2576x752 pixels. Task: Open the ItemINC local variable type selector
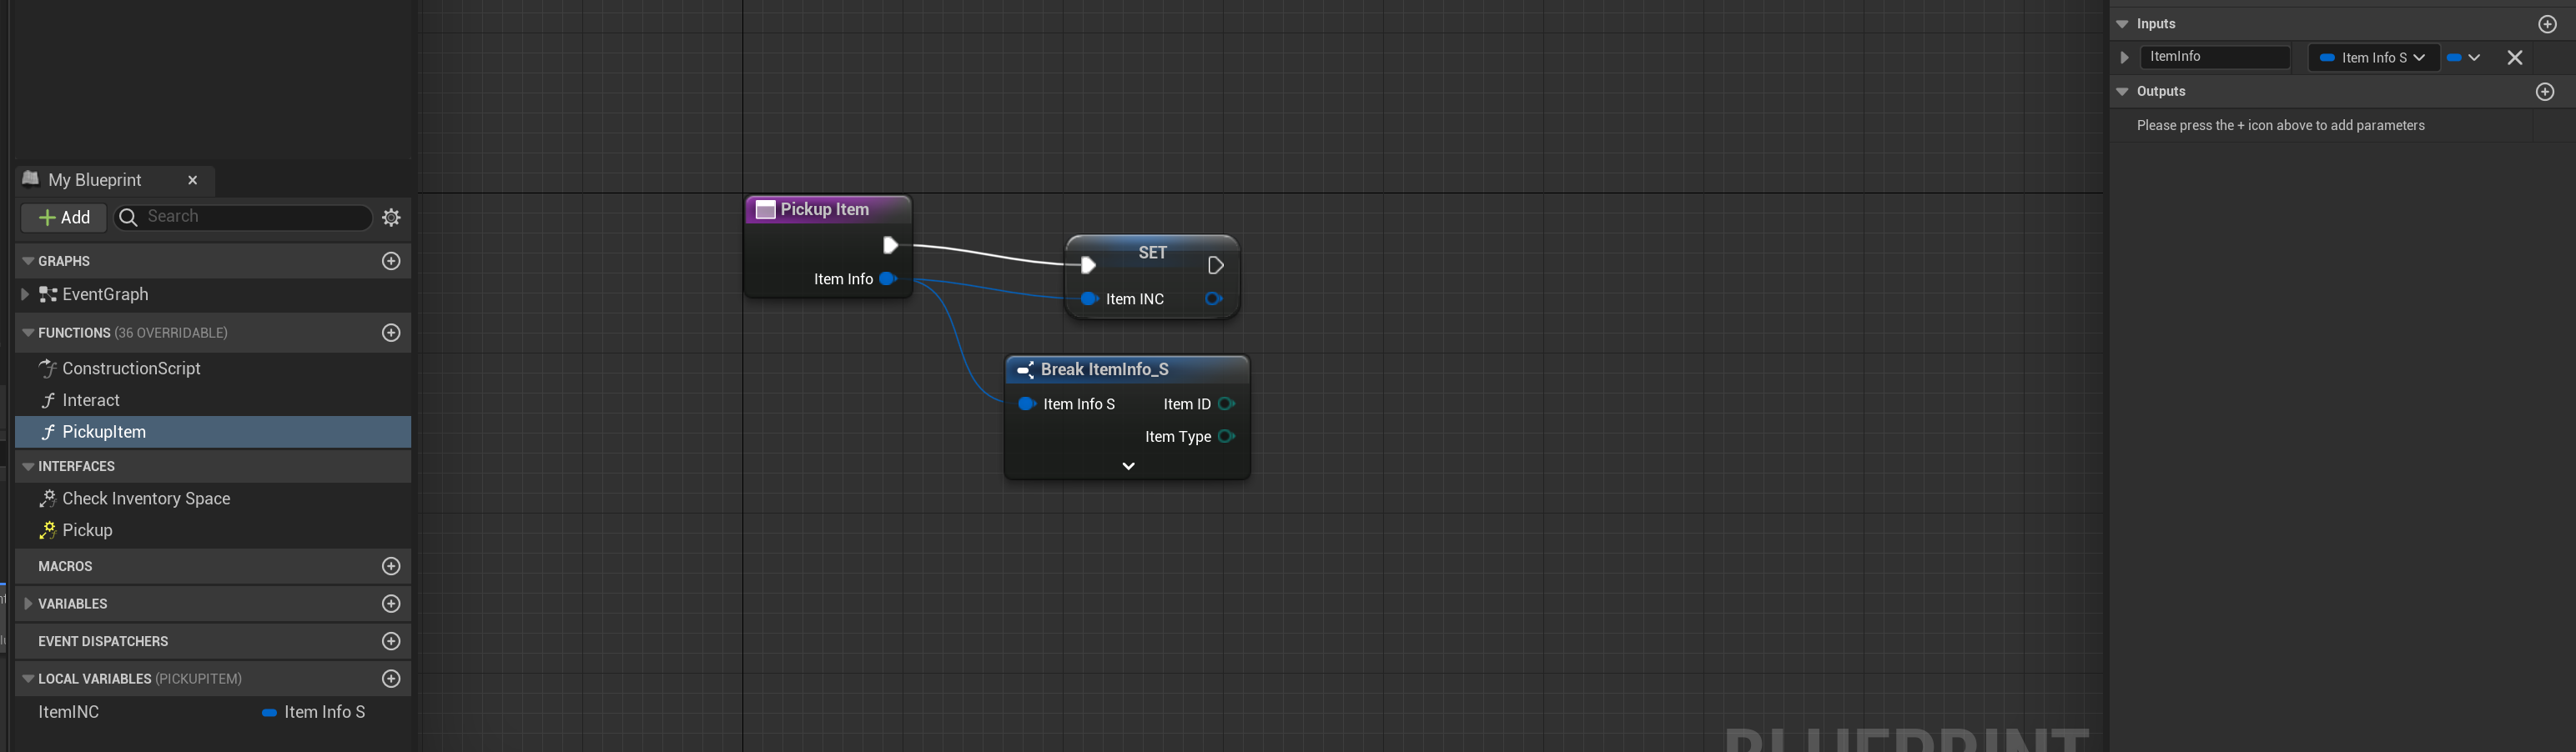314,712
